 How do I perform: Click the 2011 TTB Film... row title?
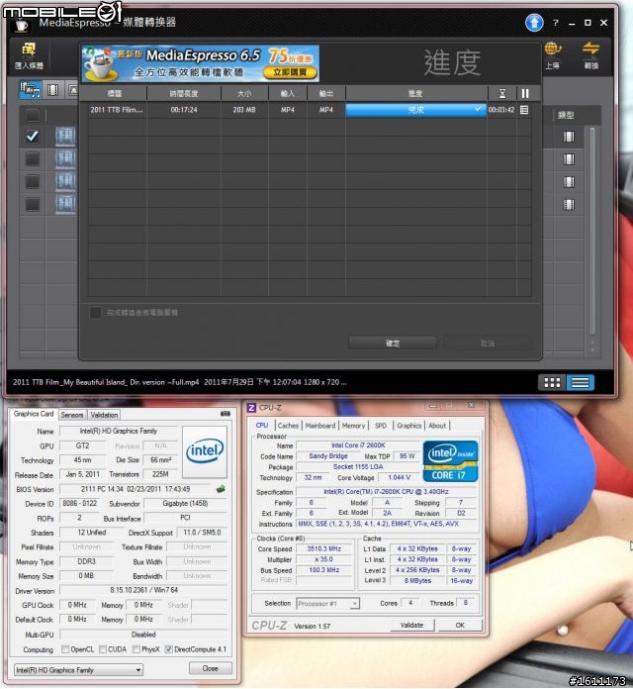[x=117, y=110]
